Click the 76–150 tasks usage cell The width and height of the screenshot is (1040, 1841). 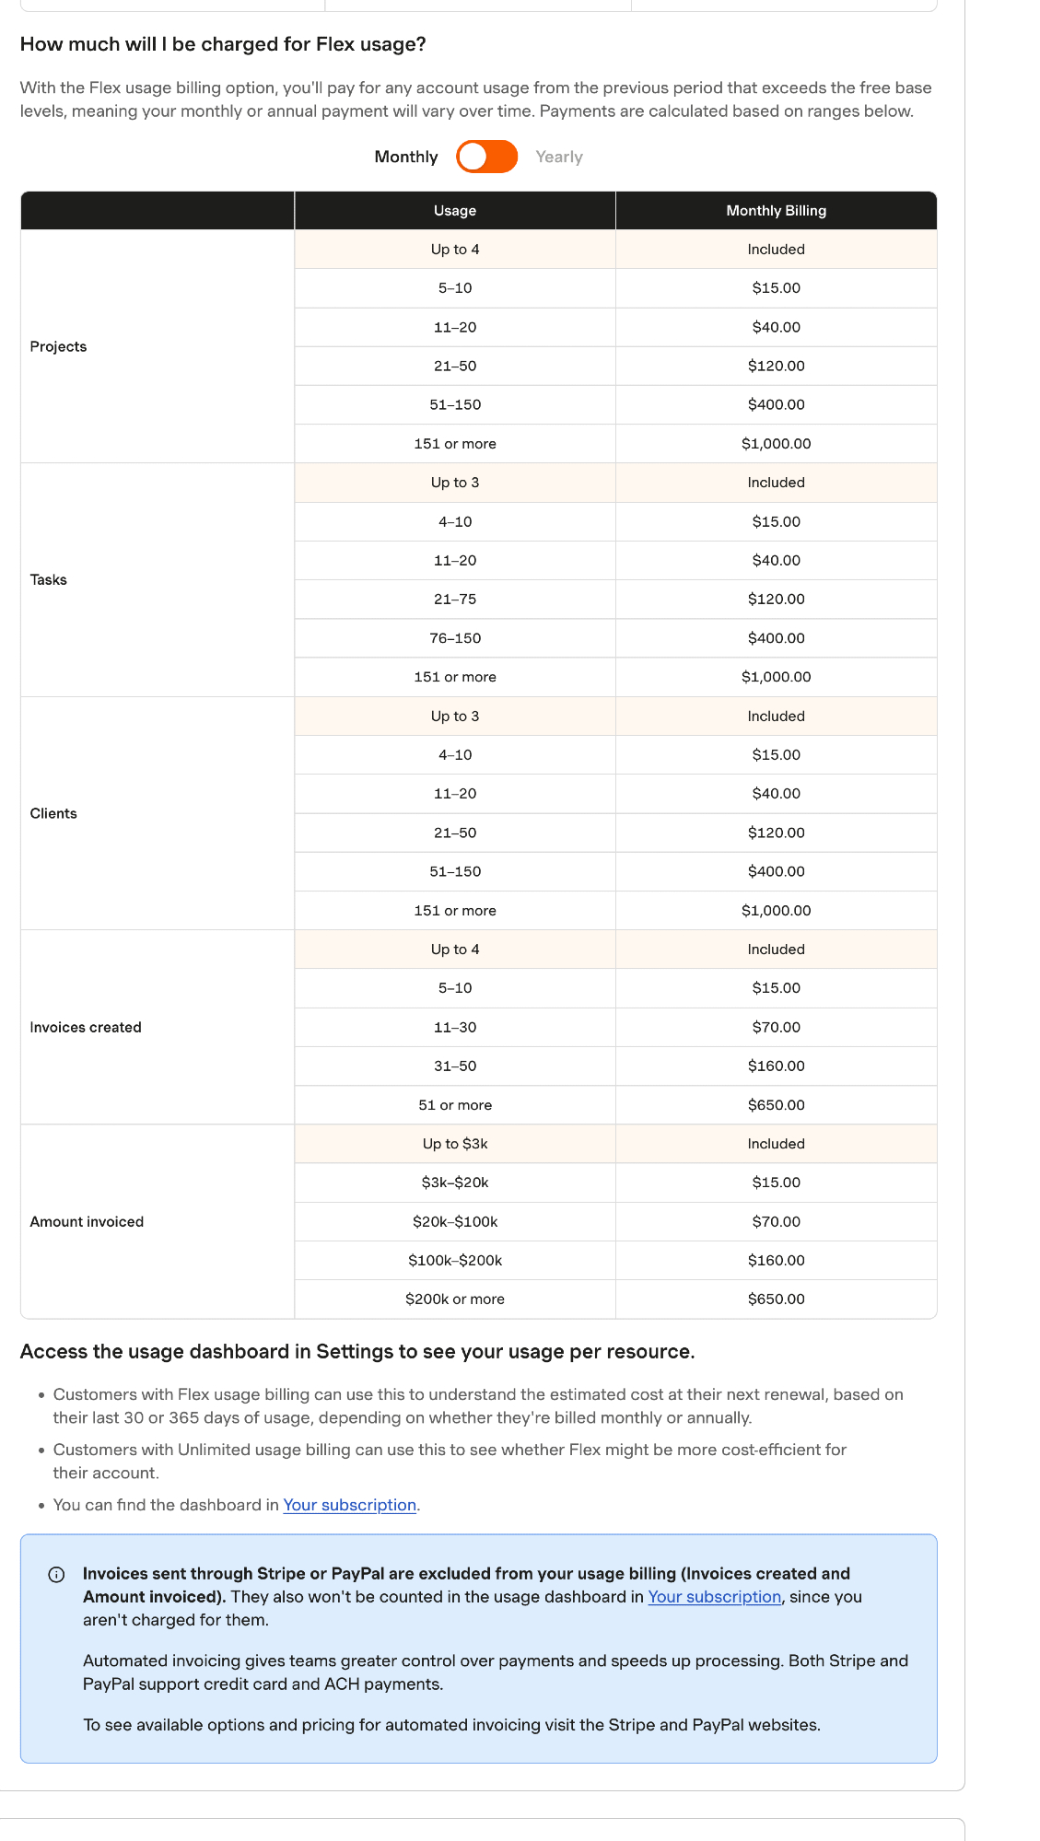pyautogui.click(x=455, y=638)
